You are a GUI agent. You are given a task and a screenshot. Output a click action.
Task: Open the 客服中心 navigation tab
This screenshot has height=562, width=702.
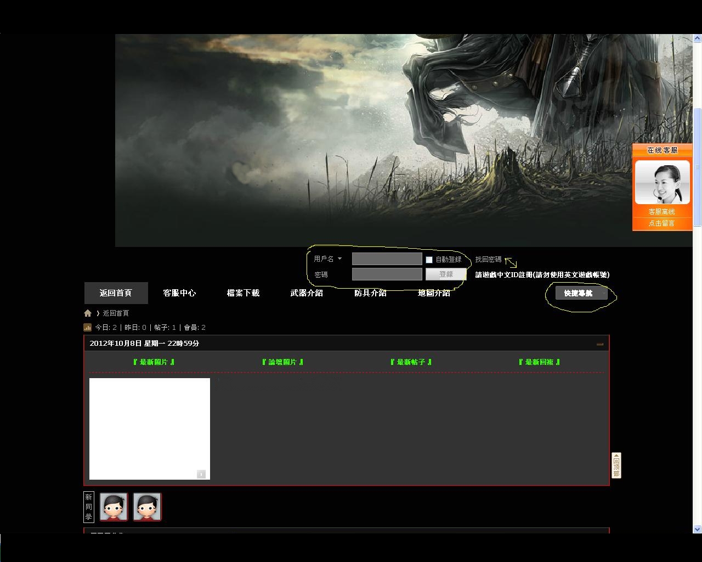[179, 293]
